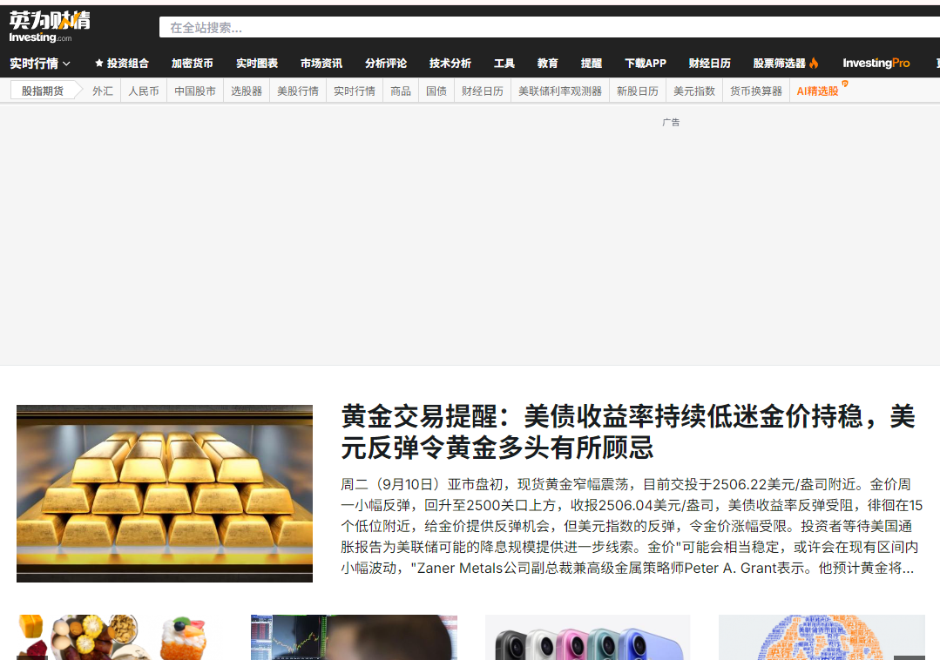Screen dimensions: 940x660
Task: Open the 黄金交易提醒 headline article
Action: 627,432
